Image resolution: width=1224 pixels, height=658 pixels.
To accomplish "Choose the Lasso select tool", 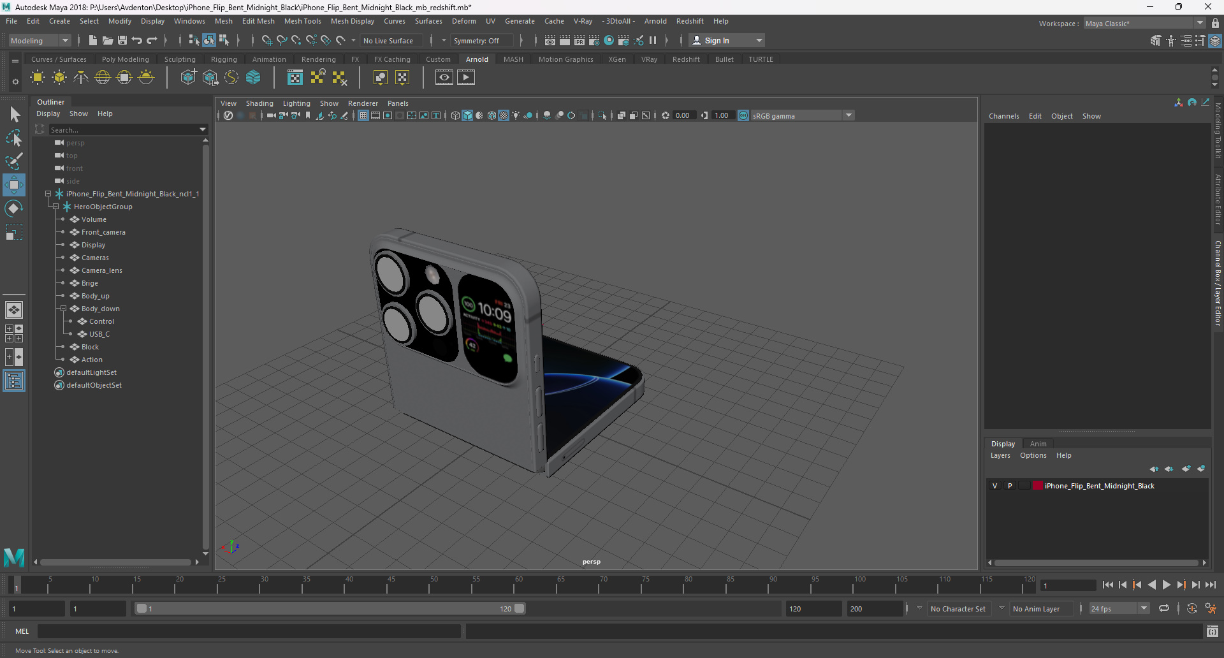I will tap(14, 138).
